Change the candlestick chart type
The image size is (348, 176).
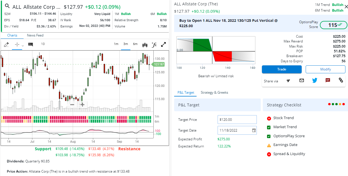[145, 44]
